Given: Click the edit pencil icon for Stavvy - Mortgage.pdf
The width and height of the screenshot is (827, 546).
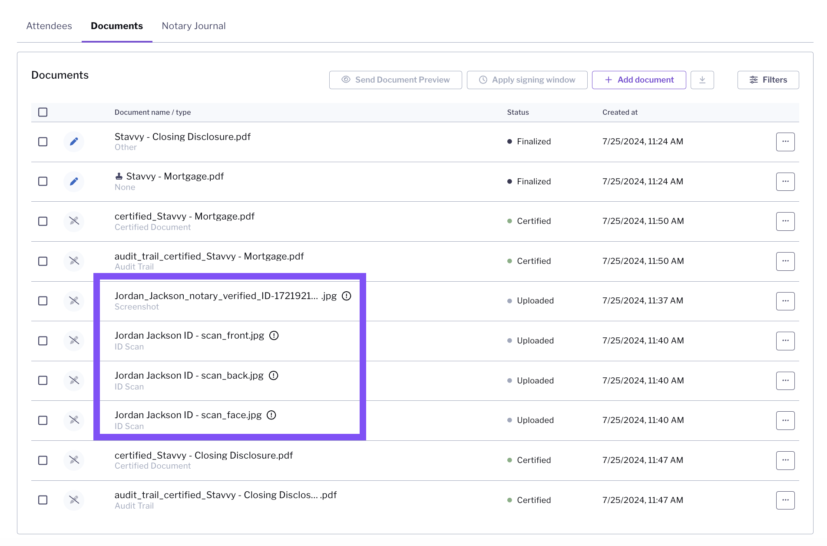Looking at the screenshot, I should pos(74,181).
